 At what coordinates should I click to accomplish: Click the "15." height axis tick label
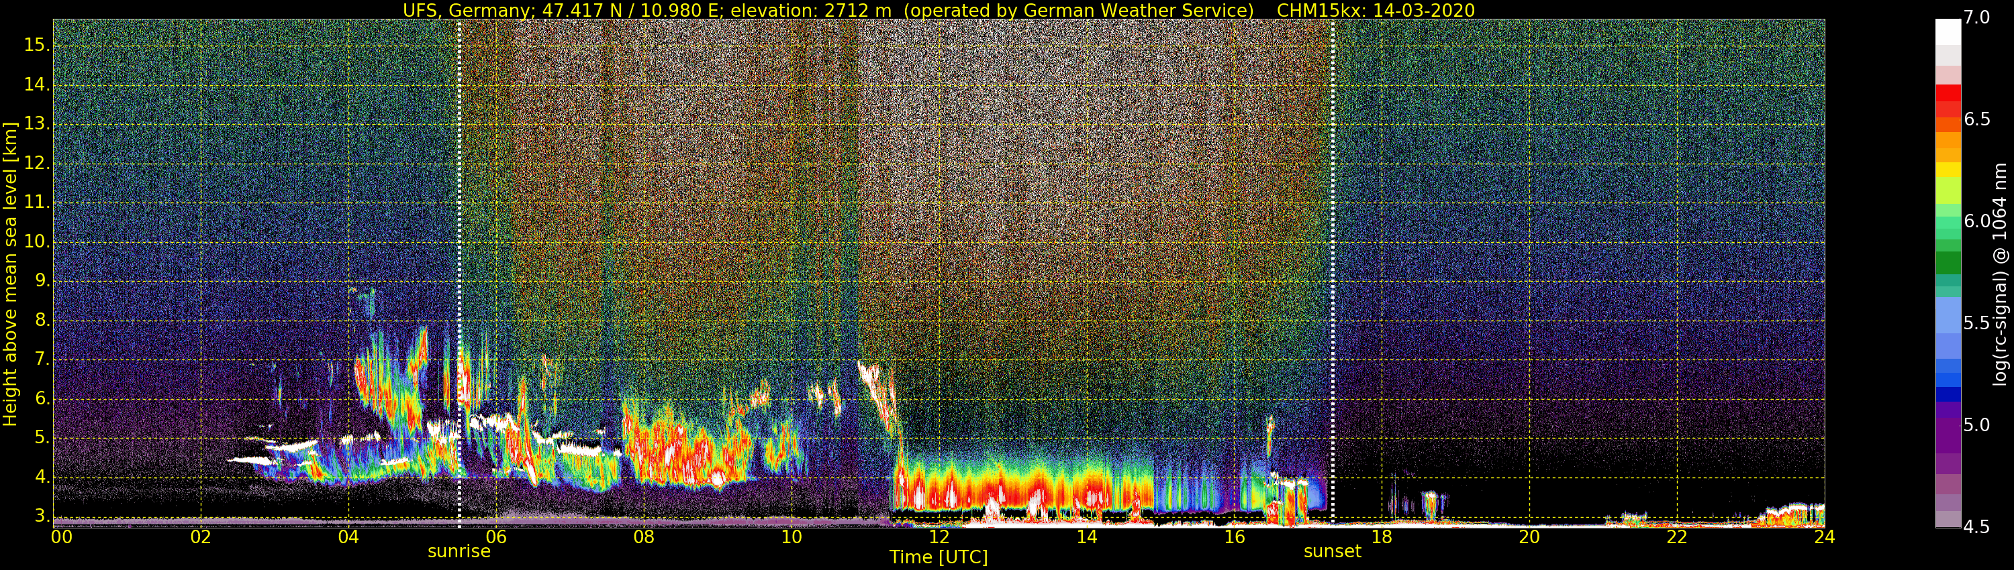point(37,46)
